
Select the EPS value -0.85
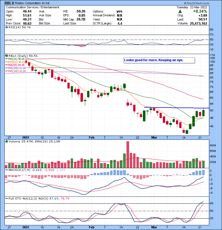tap(82, 16)
